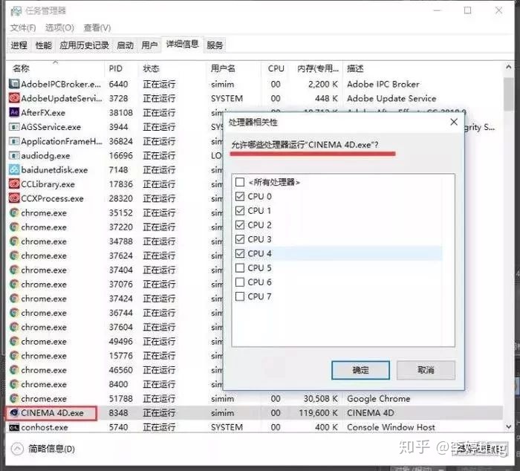Uncheck the CPU 2 checkbox
The width and height of the screenshot is (520, 471).
coord(240,225)
